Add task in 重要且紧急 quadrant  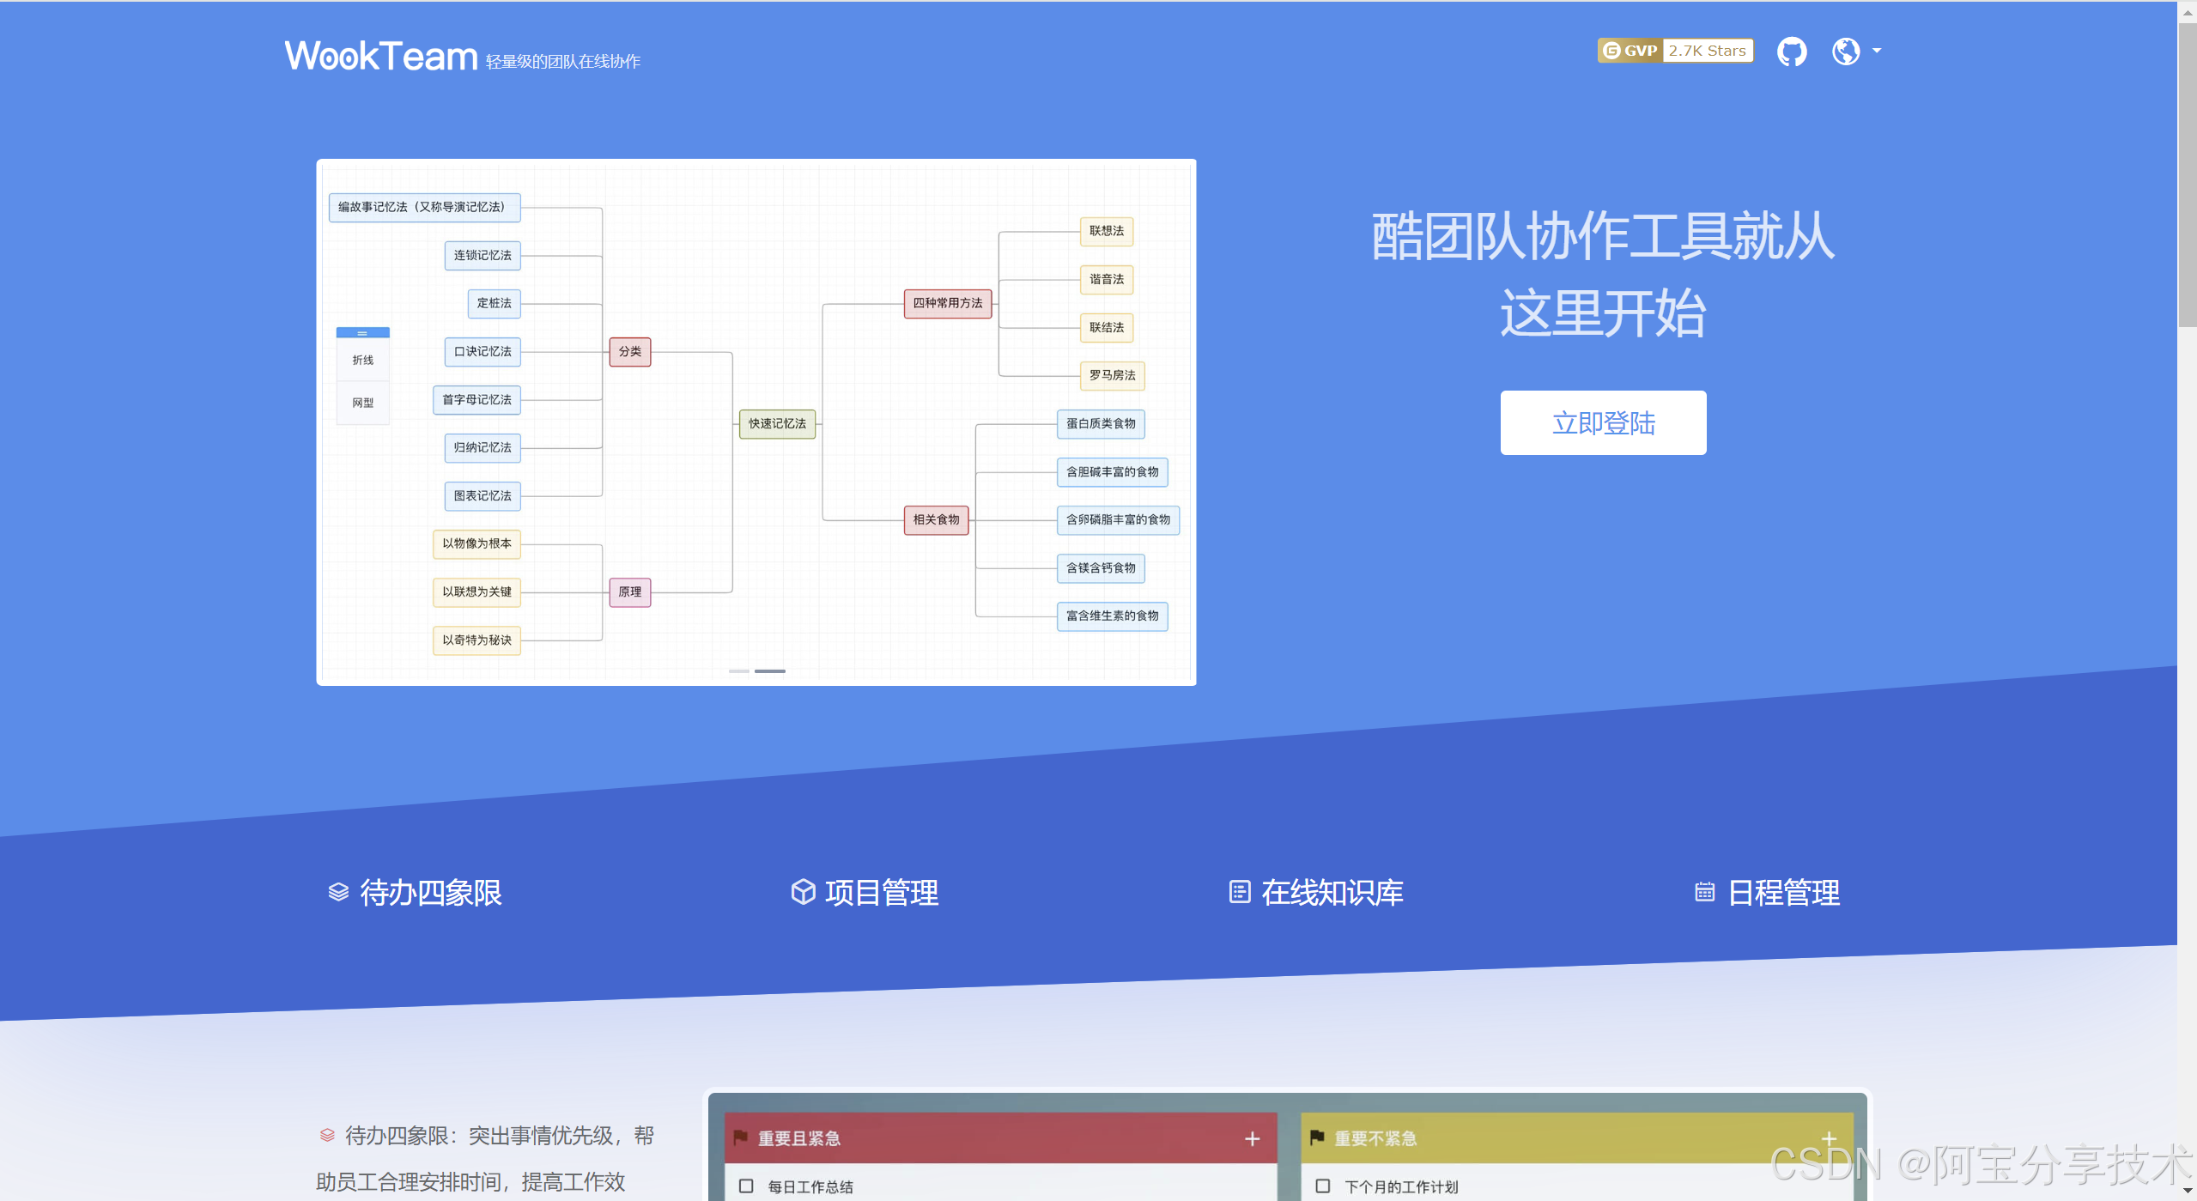coord(1253,1139)
